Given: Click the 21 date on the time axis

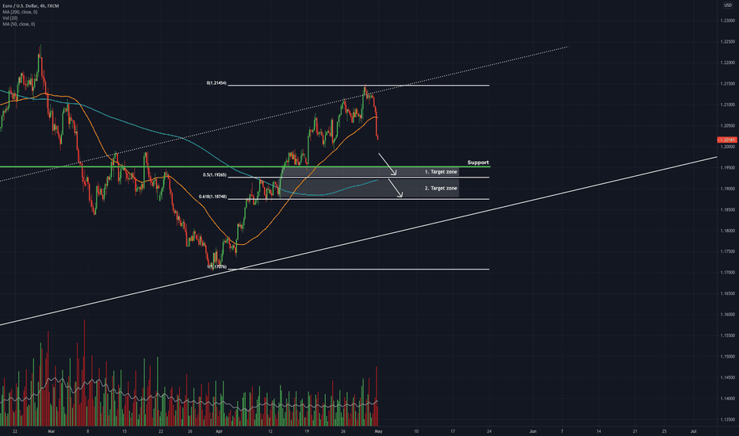Looking at the screenshot, I should coord(635,431).
